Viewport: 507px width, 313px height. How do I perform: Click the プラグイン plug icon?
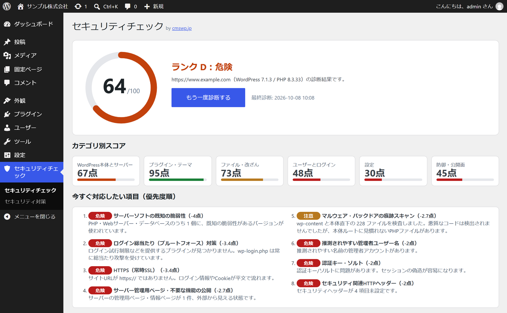(7, 114)
